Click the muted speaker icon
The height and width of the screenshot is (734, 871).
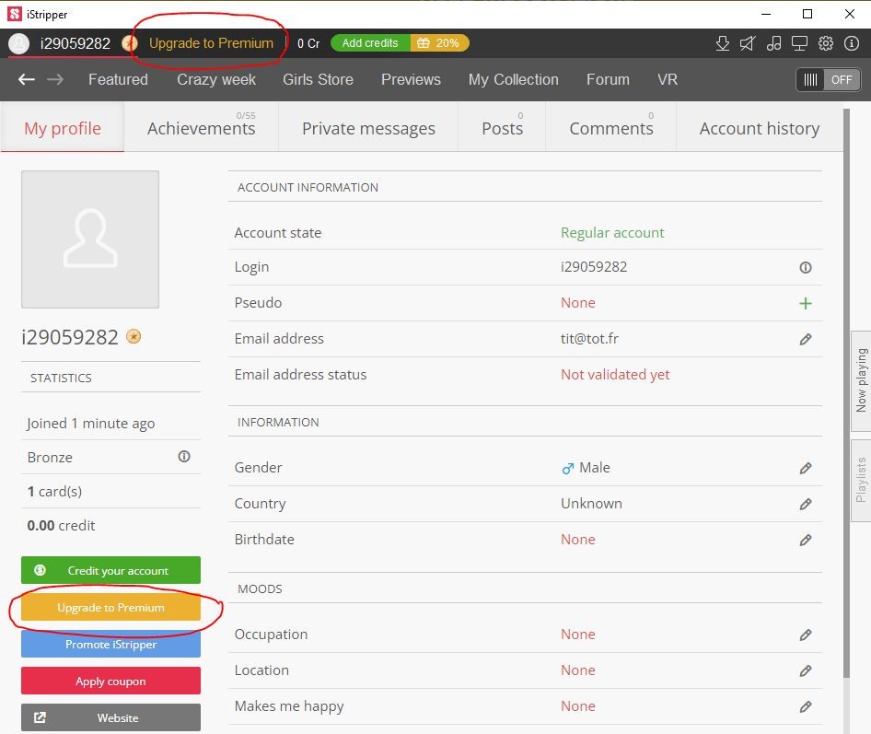tap(749, 43)
